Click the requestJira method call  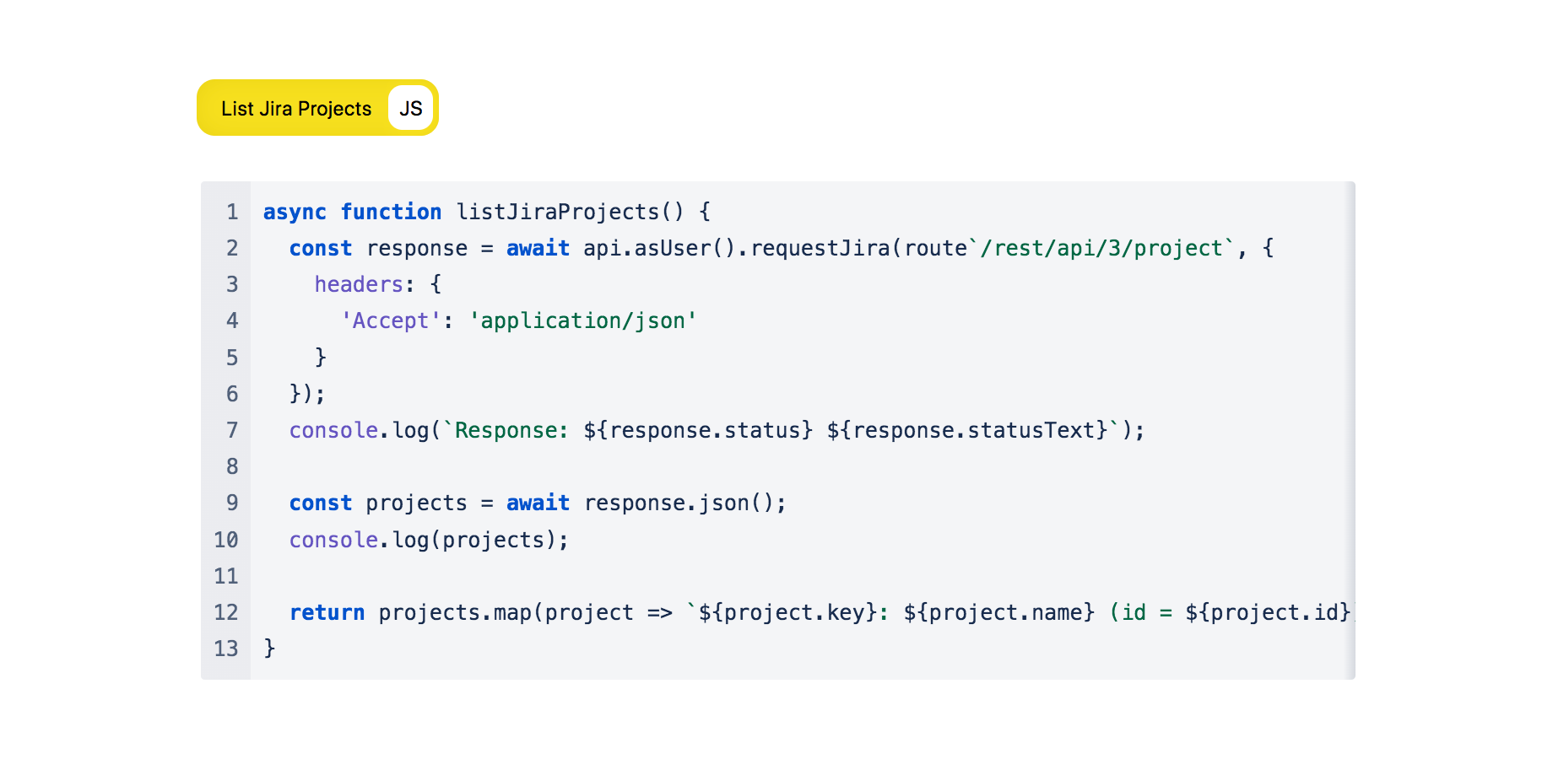[x=820, y=248]
